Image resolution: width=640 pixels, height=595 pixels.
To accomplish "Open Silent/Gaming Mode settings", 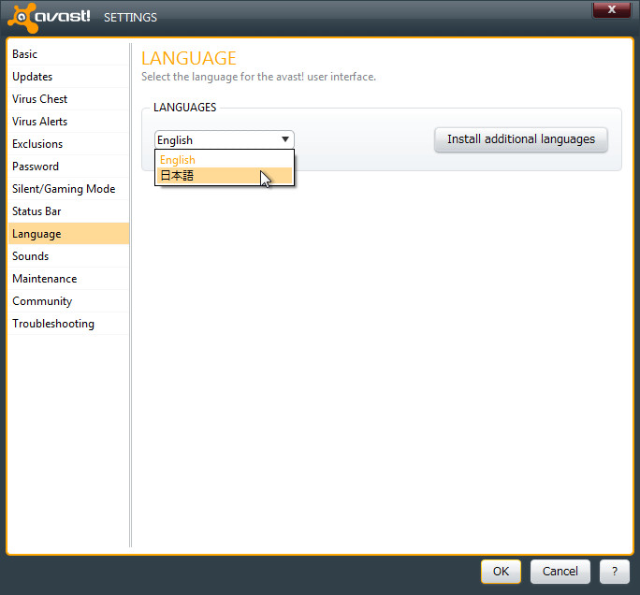I will (x=68, y=189).
